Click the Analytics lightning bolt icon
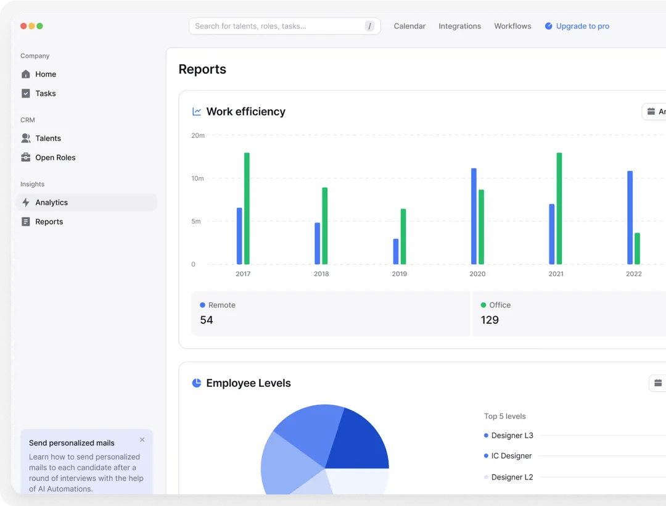The height and width of the screenshot is (506, 666). [x=25, y=202]
